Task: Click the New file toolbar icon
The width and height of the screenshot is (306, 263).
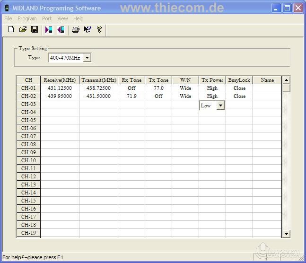Action: click(x=11, y=30)
